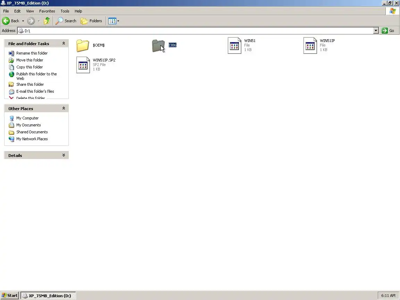Select the WIN51 file icon
400x300 pixels.
[x=234, y=45]
